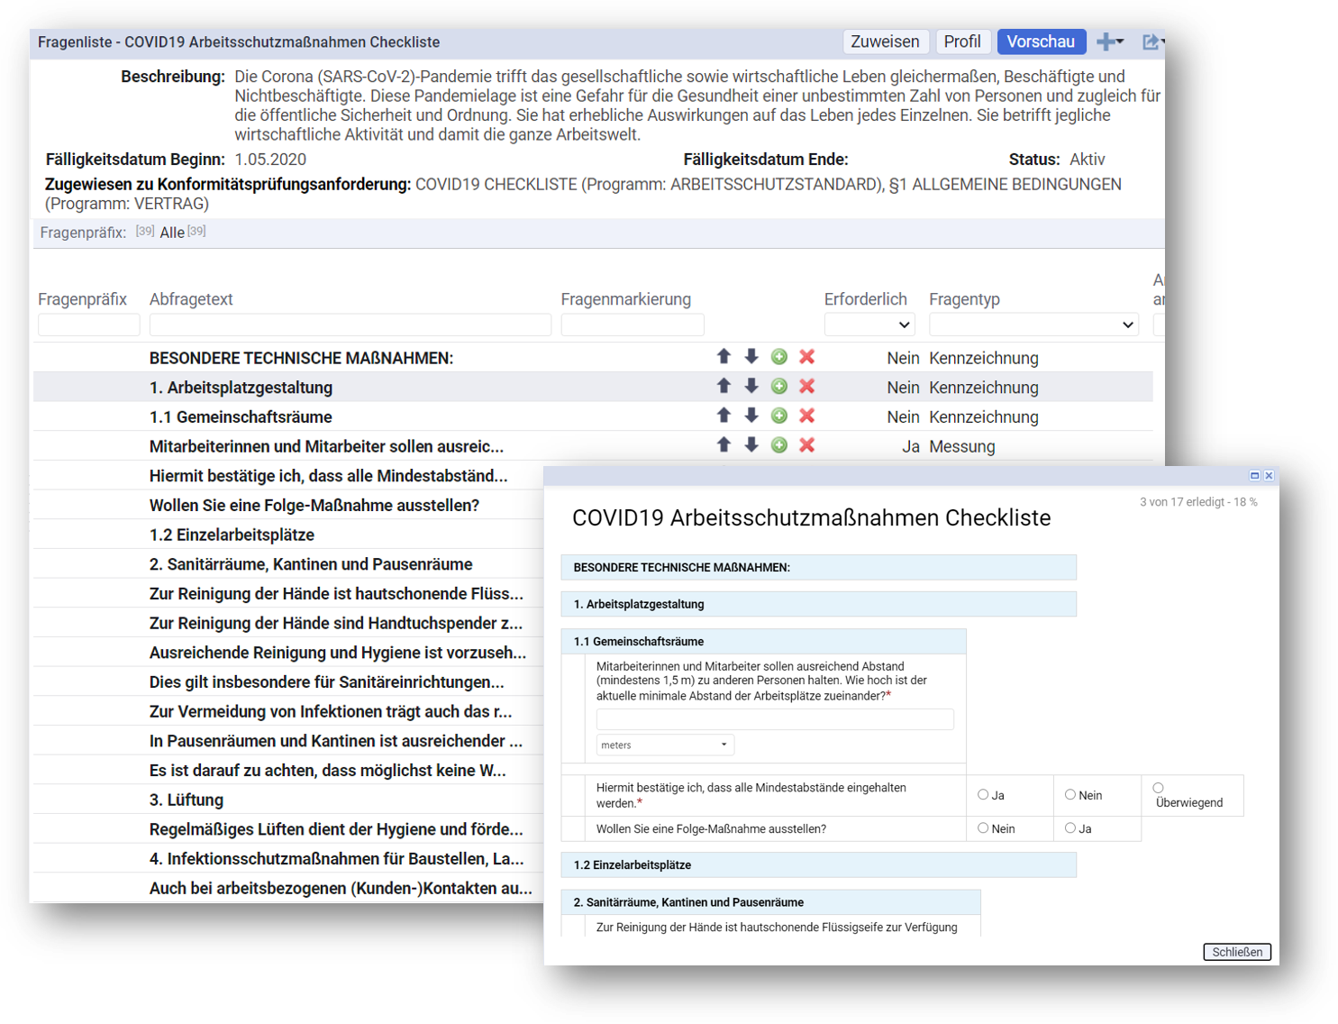Image resolution: width=1338 pixels, height=1024 pixels.
Task: Add a question after Mitarbeiterinnen und Mitarbeiter row
Action: (x=779, y=445)
